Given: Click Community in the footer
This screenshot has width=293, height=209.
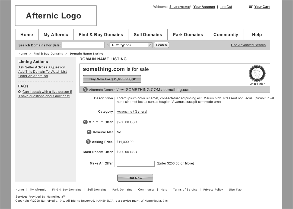Looking at the screenshot, I should [146, 189].
